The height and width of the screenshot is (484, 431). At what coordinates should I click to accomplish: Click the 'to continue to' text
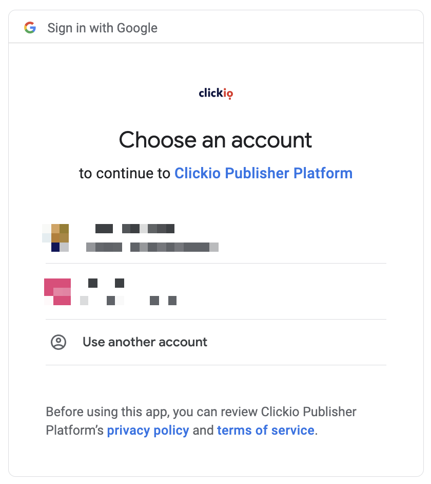pos(125,173)
